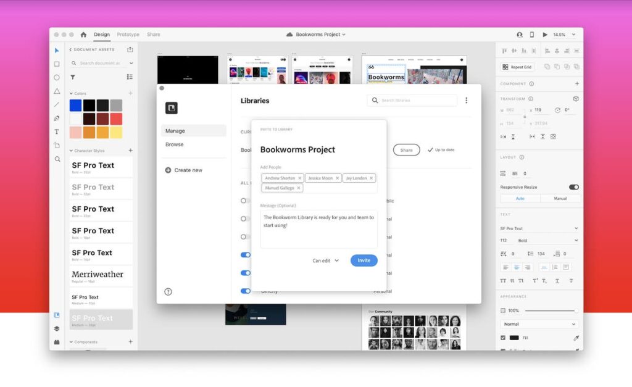
Task: Select the Select arrow tool
Action: 57,51
